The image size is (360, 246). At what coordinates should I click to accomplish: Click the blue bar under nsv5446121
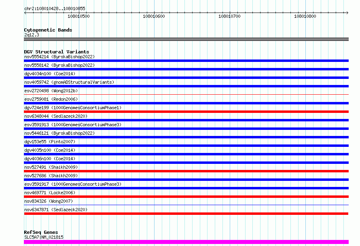pos(186,137)
